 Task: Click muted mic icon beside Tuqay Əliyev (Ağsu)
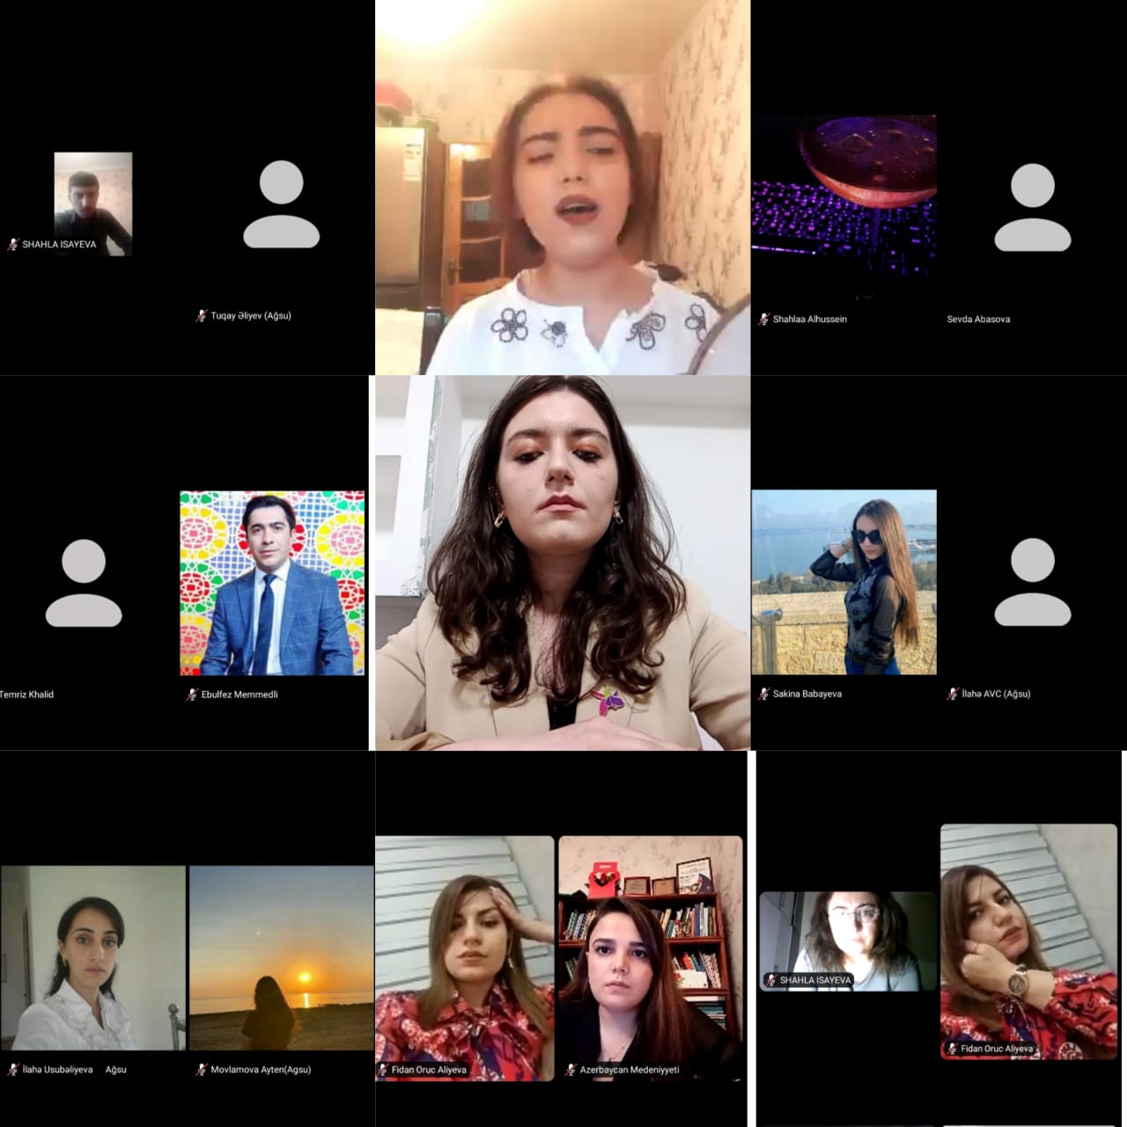tap(201, 315)
